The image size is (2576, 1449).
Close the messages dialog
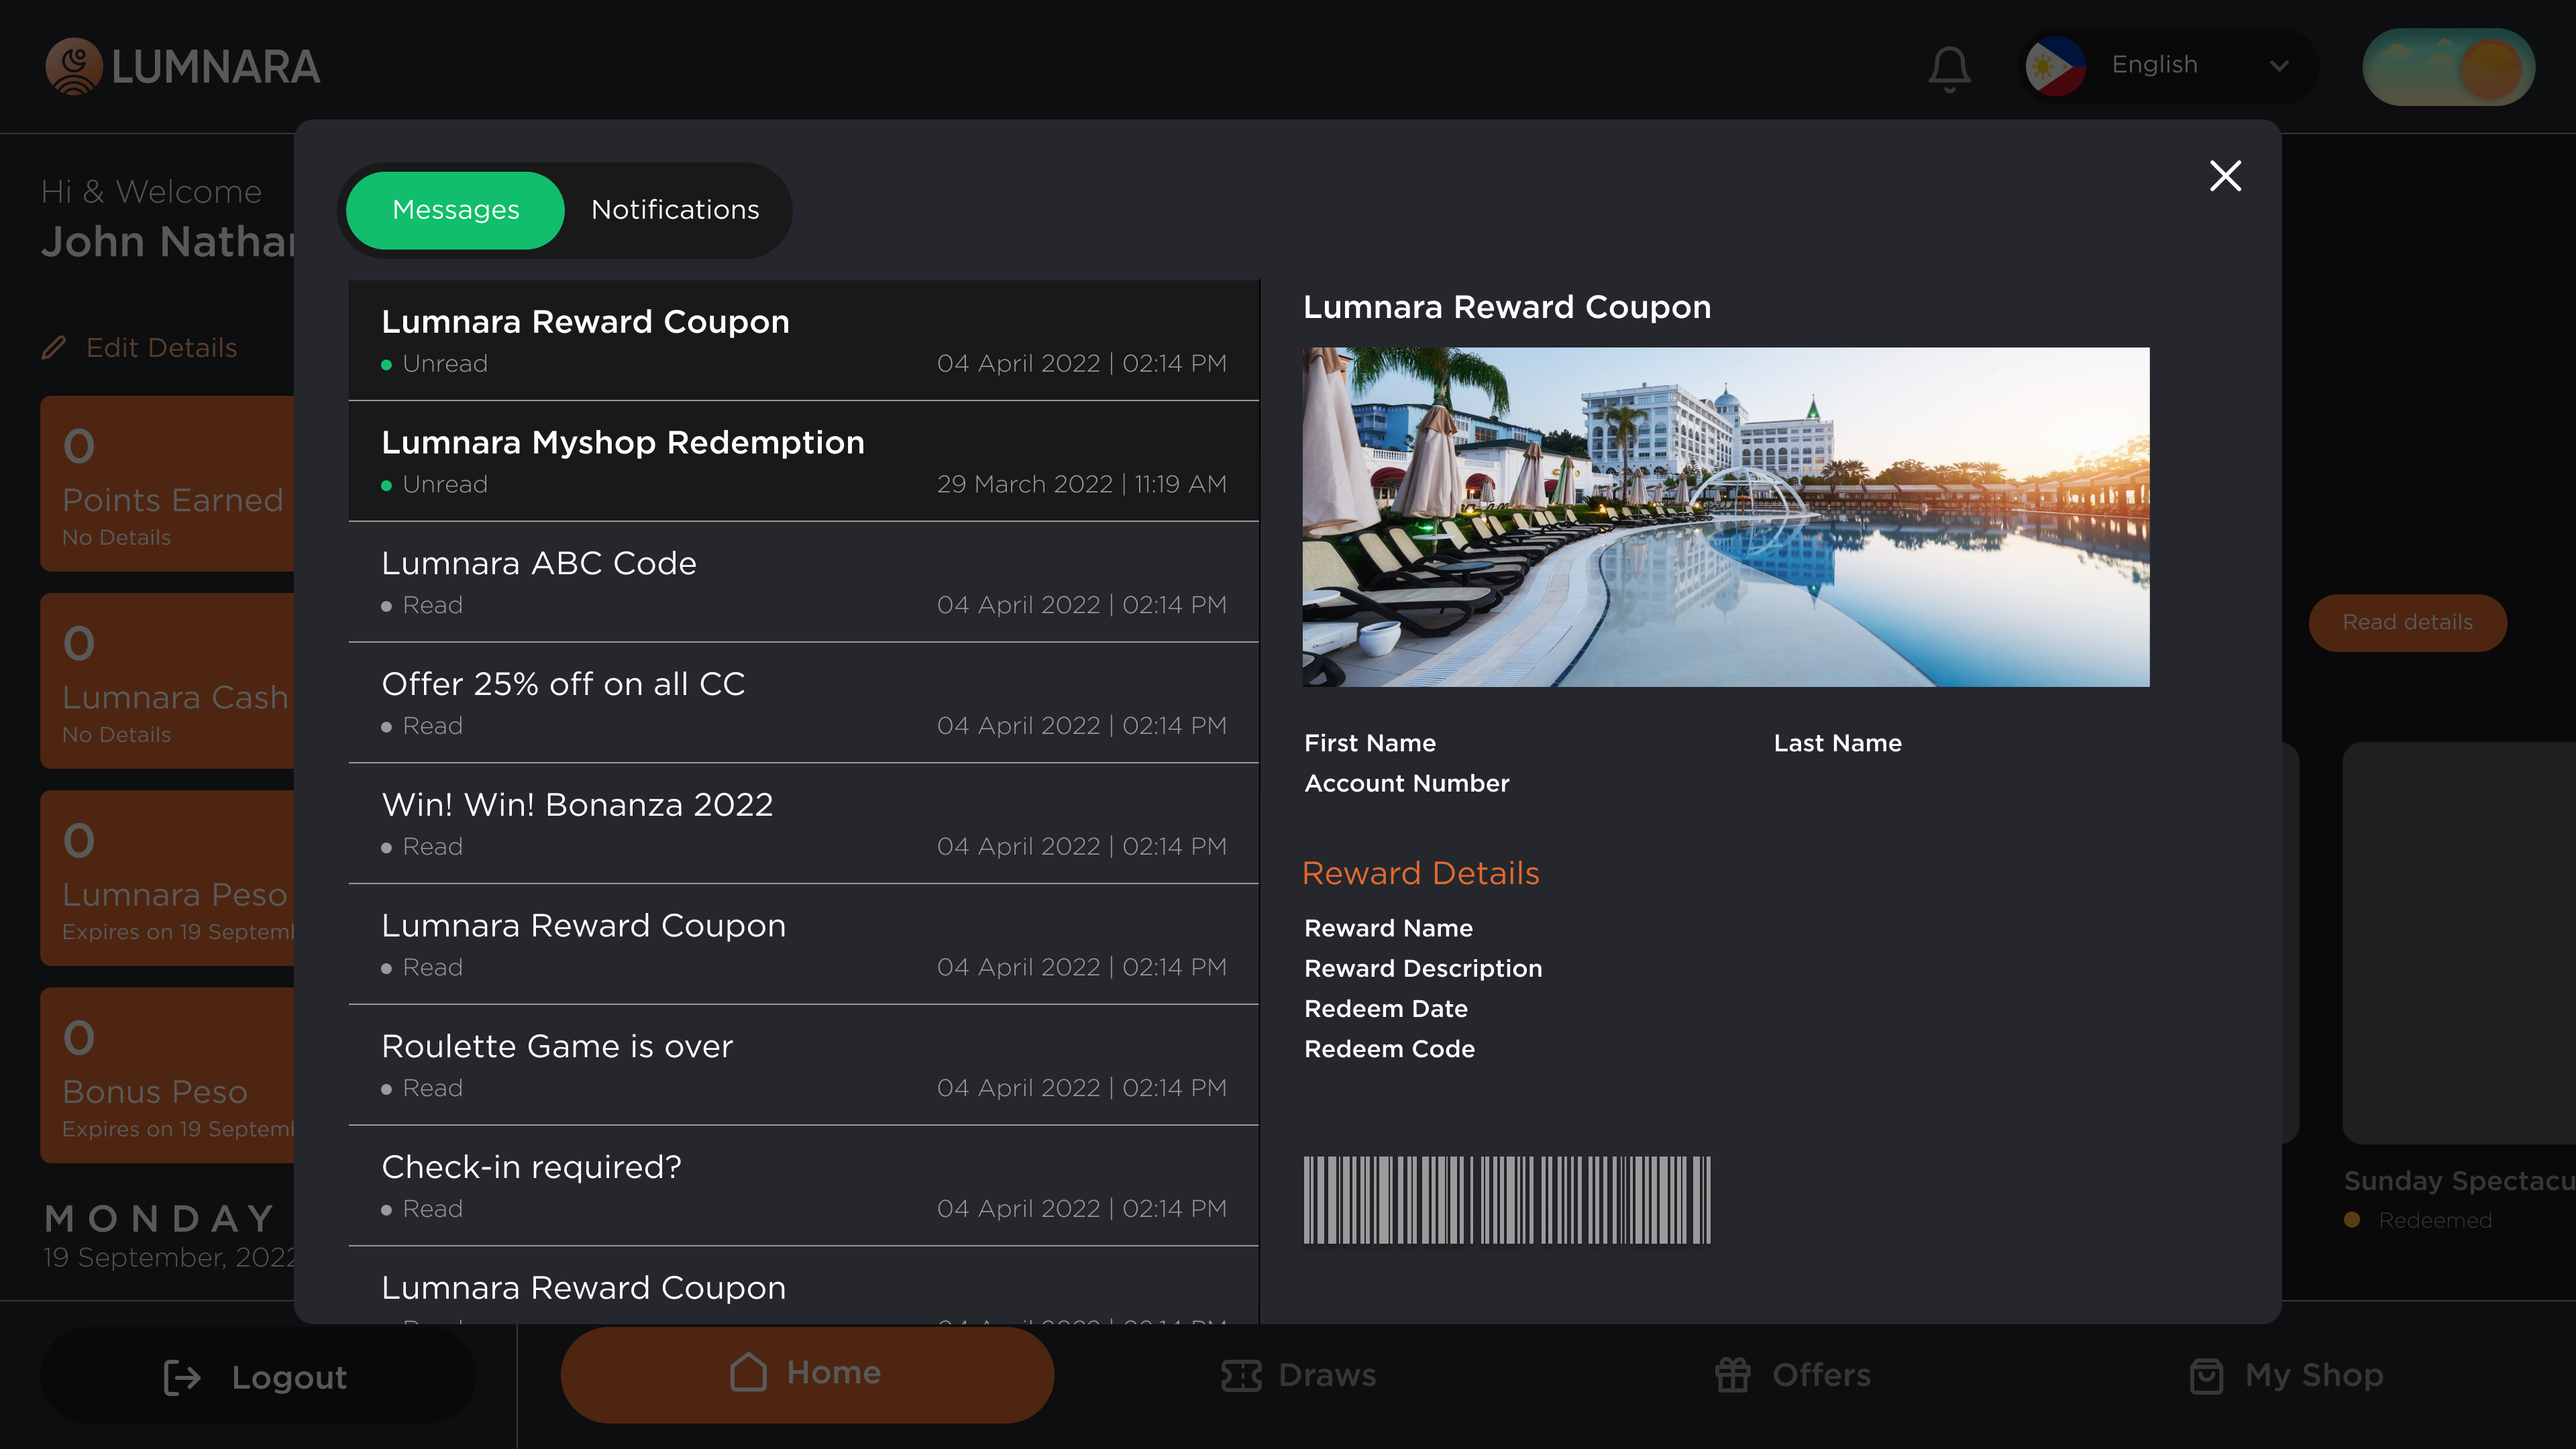pyautogui.click(x=2224, y=176)
